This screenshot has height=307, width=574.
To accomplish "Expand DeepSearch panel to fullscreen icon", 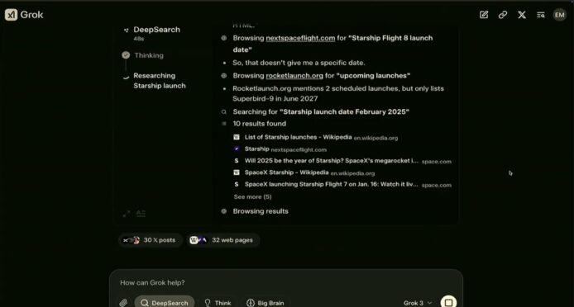I will click(127, 214).
